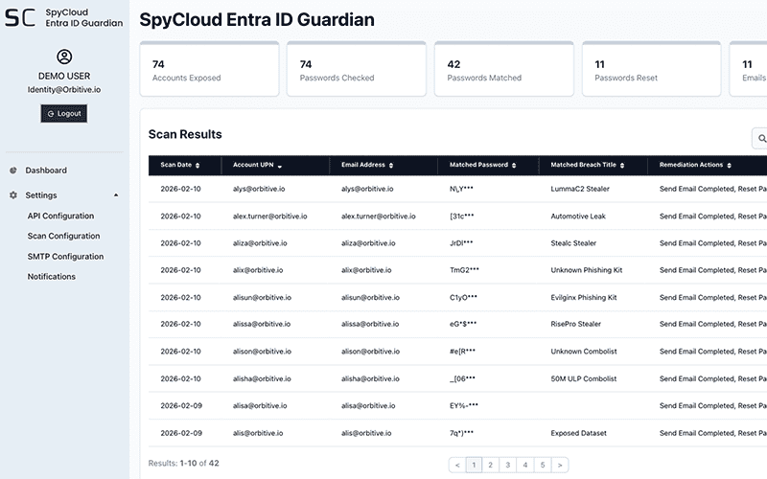Click the Results 1-10 of 42 text
This screenshot has height=479, width=767.
[x=183, y=463]
